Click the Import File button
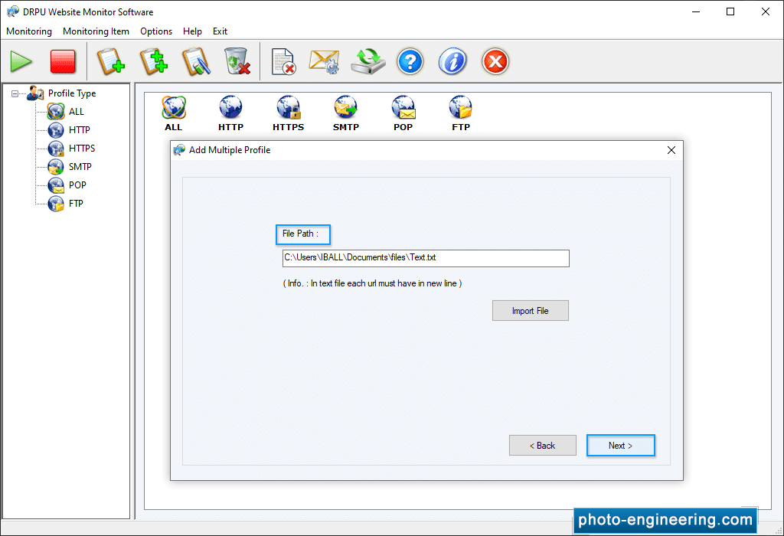The height and width of the screenshot is (536, 784). pos(530,311)
